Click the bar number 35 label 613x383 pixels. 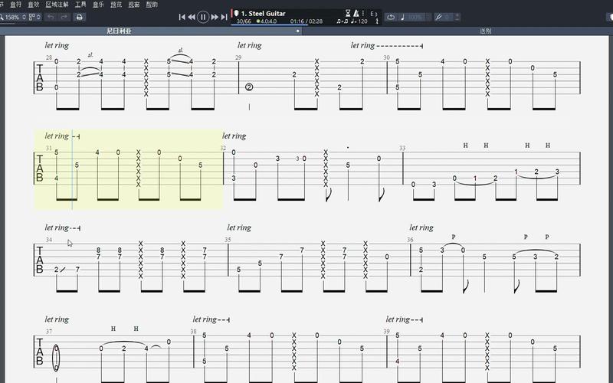[x=228, y=240]
